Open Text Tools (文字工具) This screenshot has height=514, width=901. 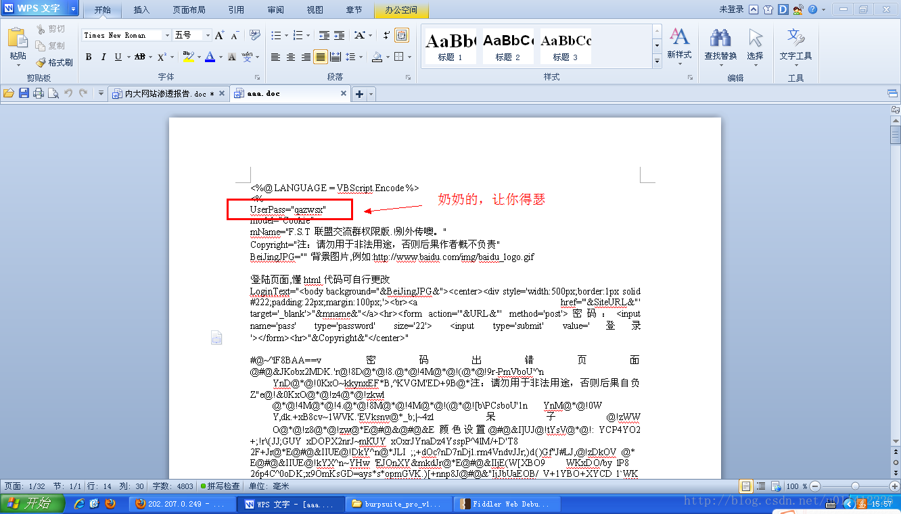click(795, 45)
